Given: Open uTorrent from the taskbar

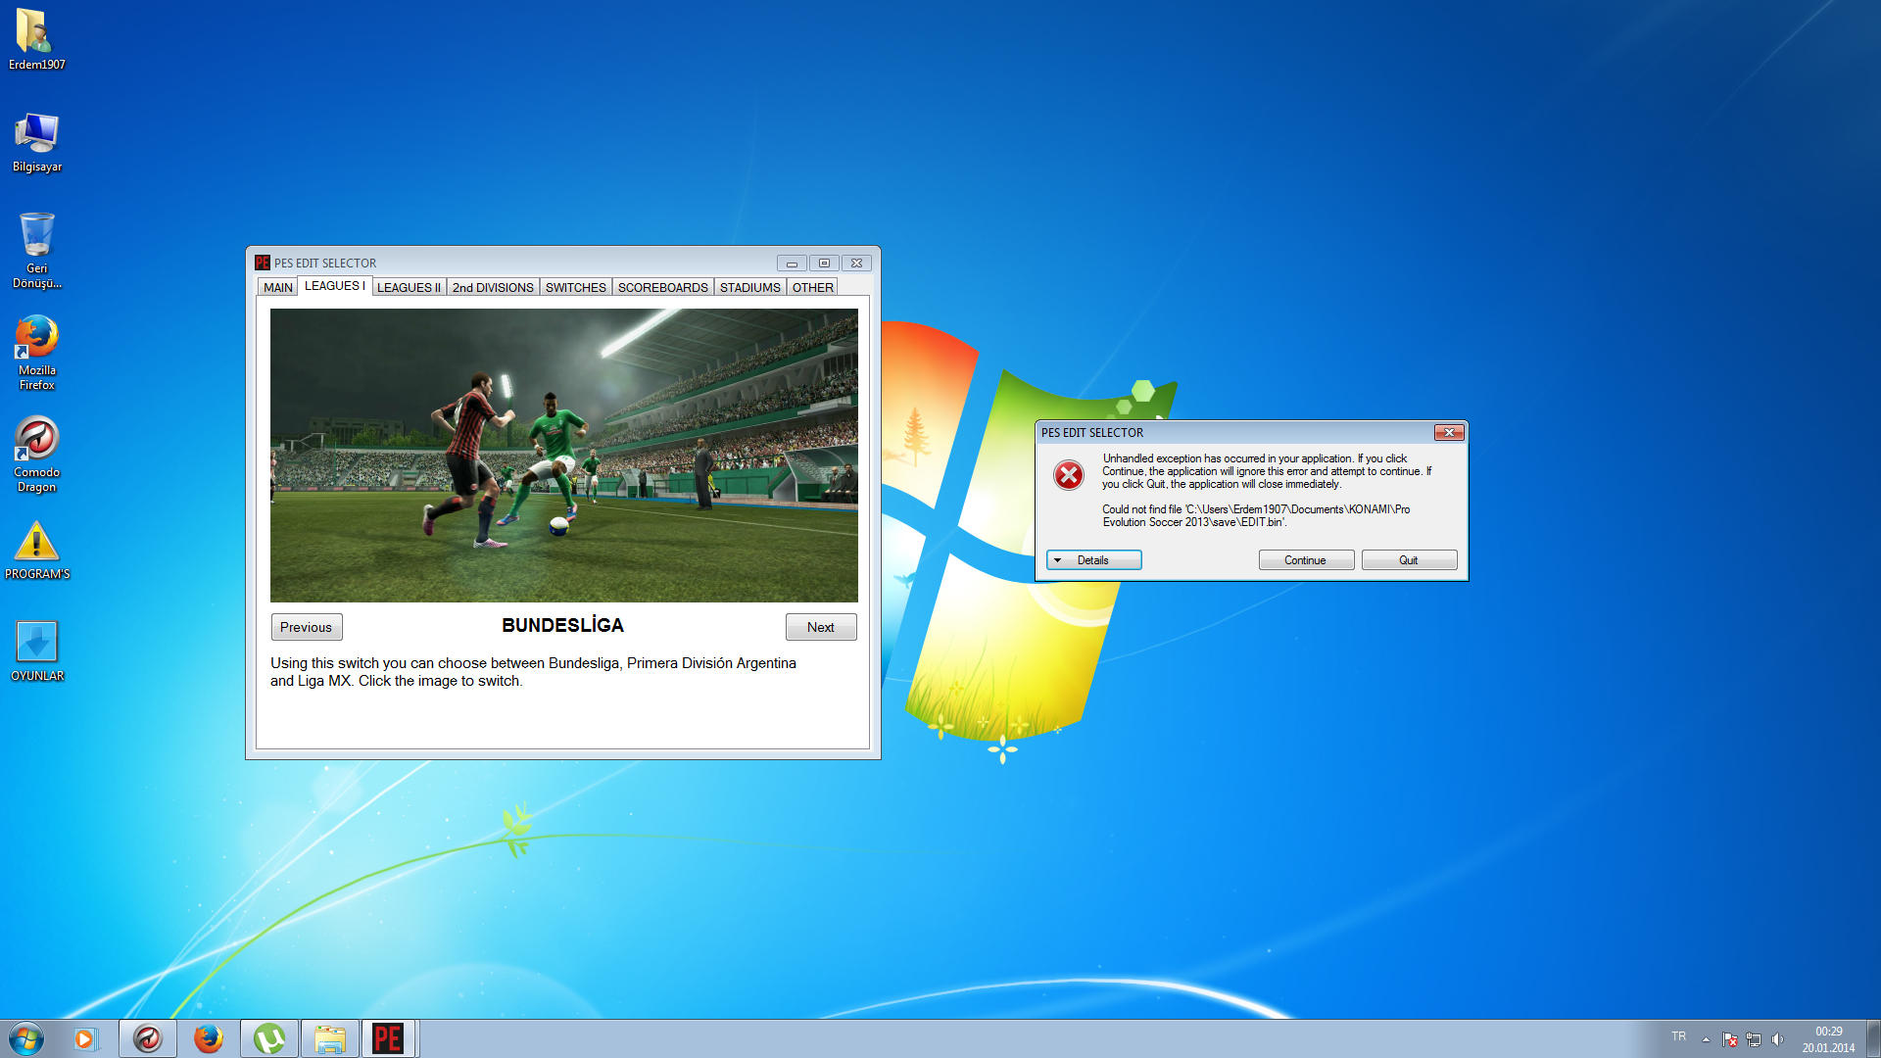Looking at the screenshot, I should click(268, 1038).
